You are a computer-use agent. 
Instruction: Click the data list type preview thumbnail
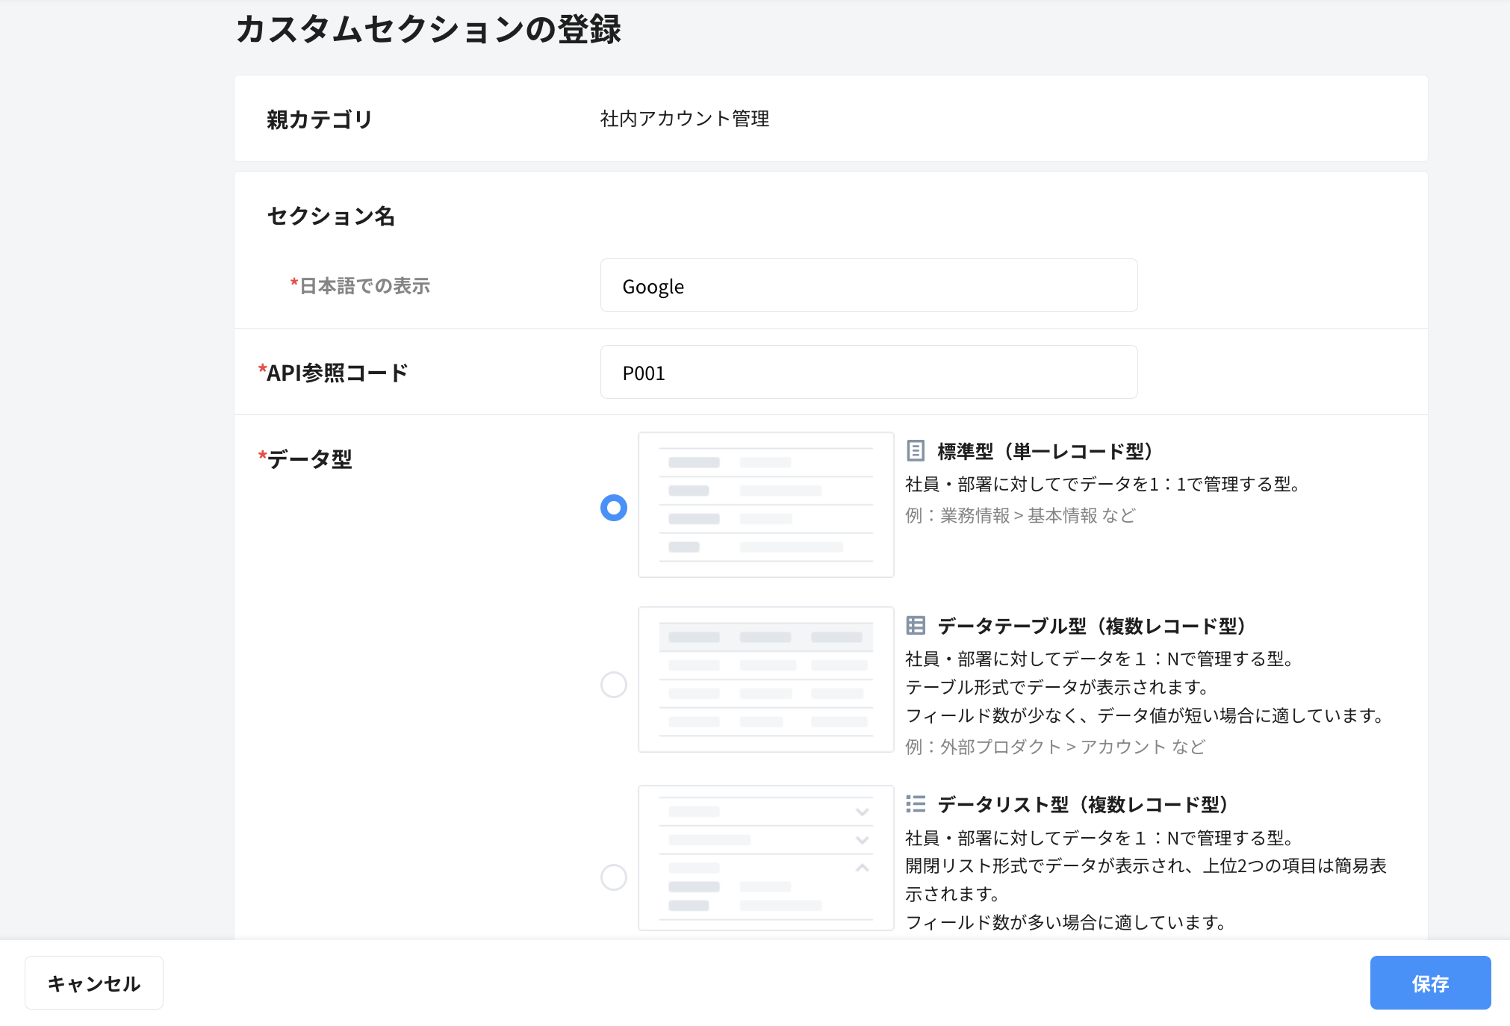[x=766, y=858]
